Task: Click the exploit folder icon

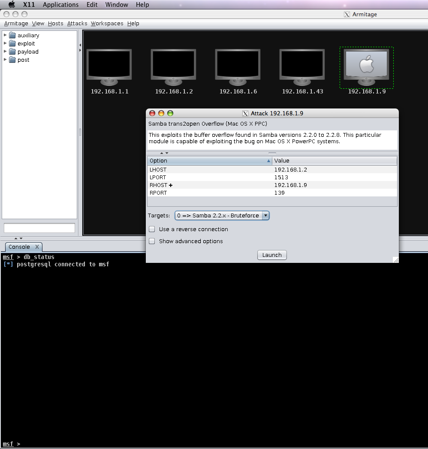Action: (x=12, y=43)
